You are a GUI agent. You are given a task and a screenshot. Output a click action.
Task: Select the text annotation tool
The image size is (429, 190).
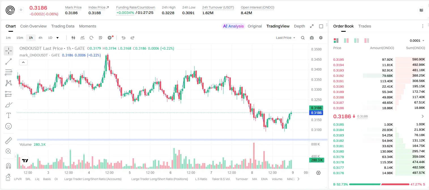coord(8,115)
